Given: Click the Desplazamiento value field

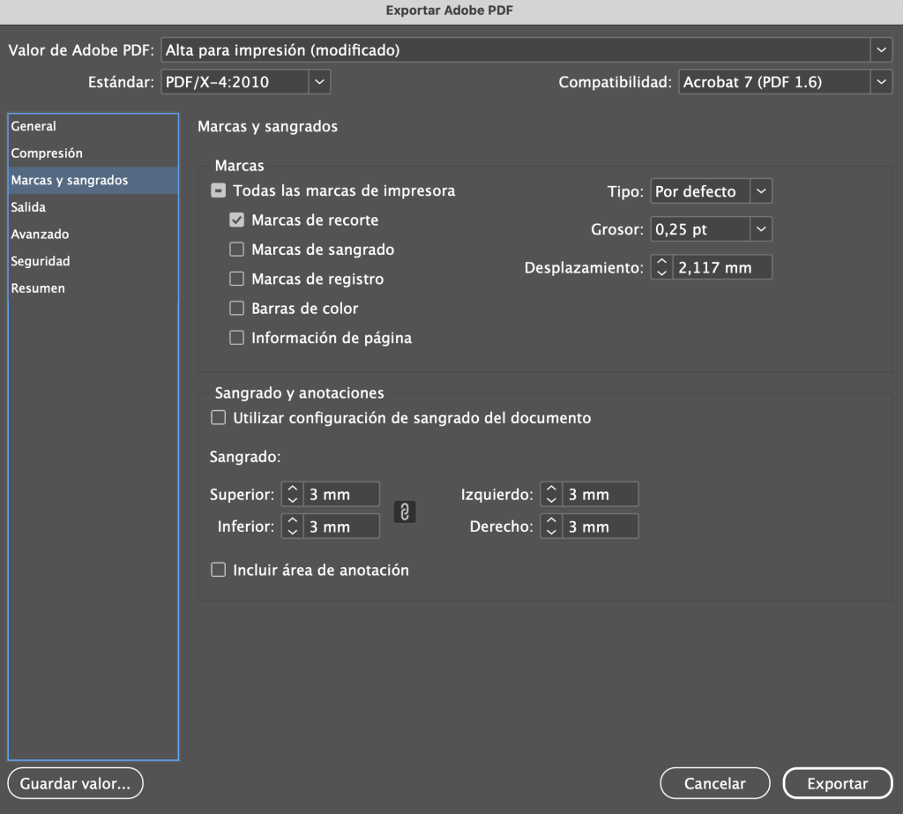Looking at the screenshot, I should [722, 267].
